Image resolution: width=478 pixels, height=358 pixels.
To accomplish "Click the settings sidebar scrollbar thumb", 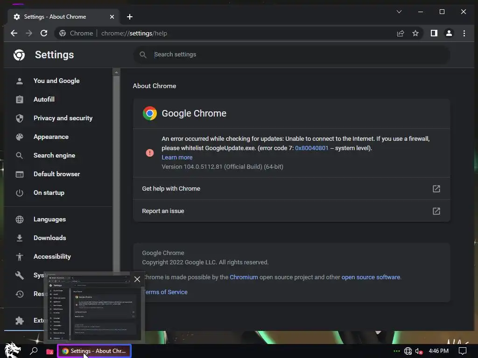I will click(116, 173).
